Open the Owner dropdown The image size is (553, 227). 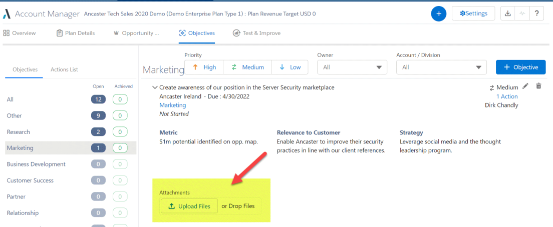pos(352,67)
